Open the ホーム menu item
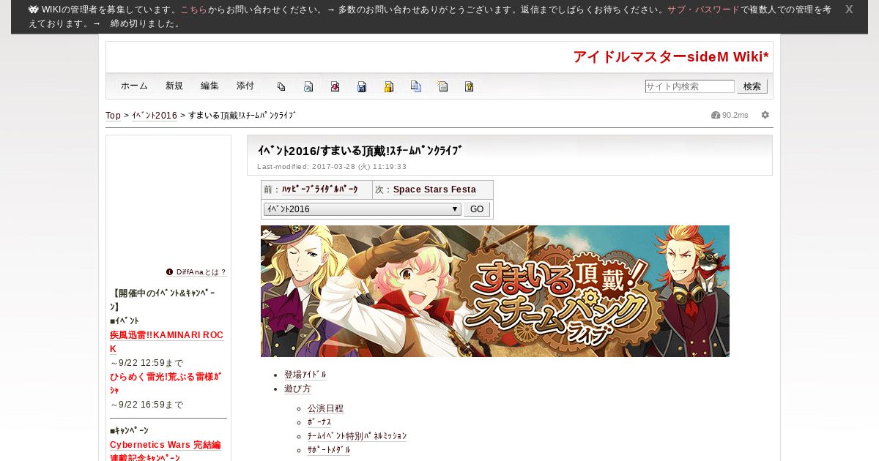 pos(134,86)
